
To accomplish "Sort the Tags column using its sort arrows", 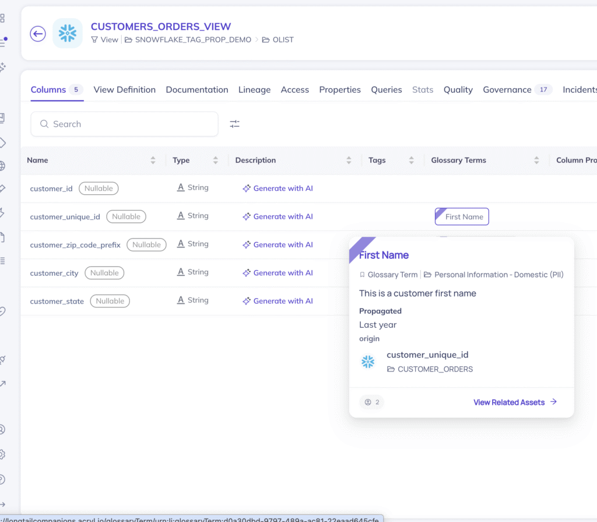I will [412, 160].
